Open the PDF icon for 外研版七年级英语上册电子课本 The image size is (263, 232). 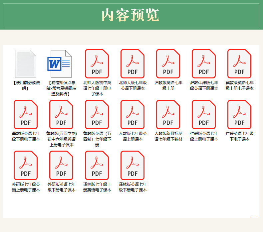coord(26,166)
